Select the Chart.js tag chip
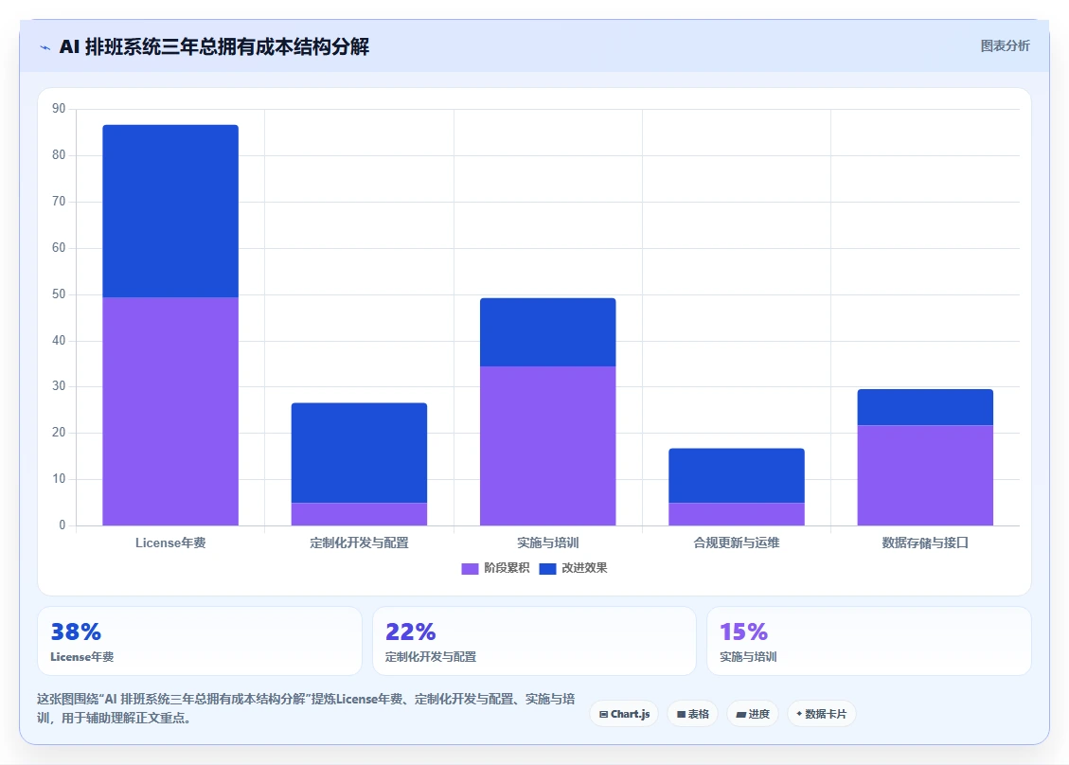Viewport: 1069px width, 765px height. (x=625, y=714)
